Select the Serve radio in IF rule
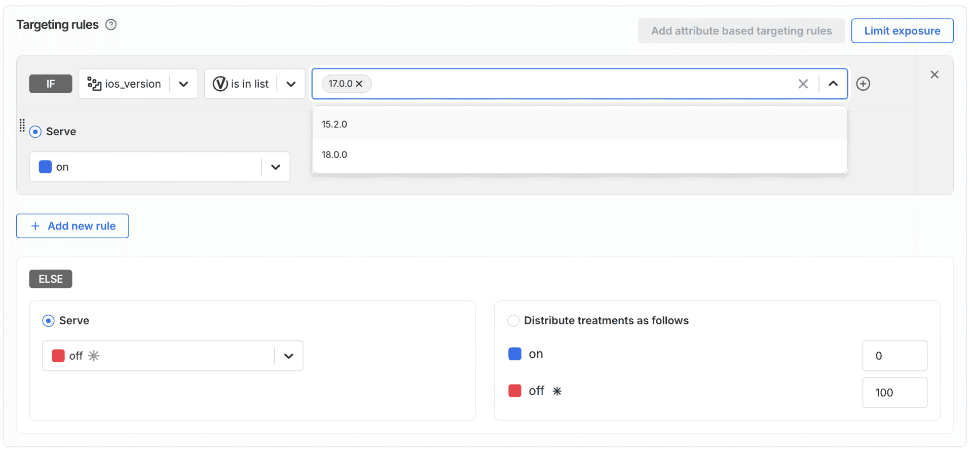The width and height of the screenshot is (973, 451). coord(35,132)
